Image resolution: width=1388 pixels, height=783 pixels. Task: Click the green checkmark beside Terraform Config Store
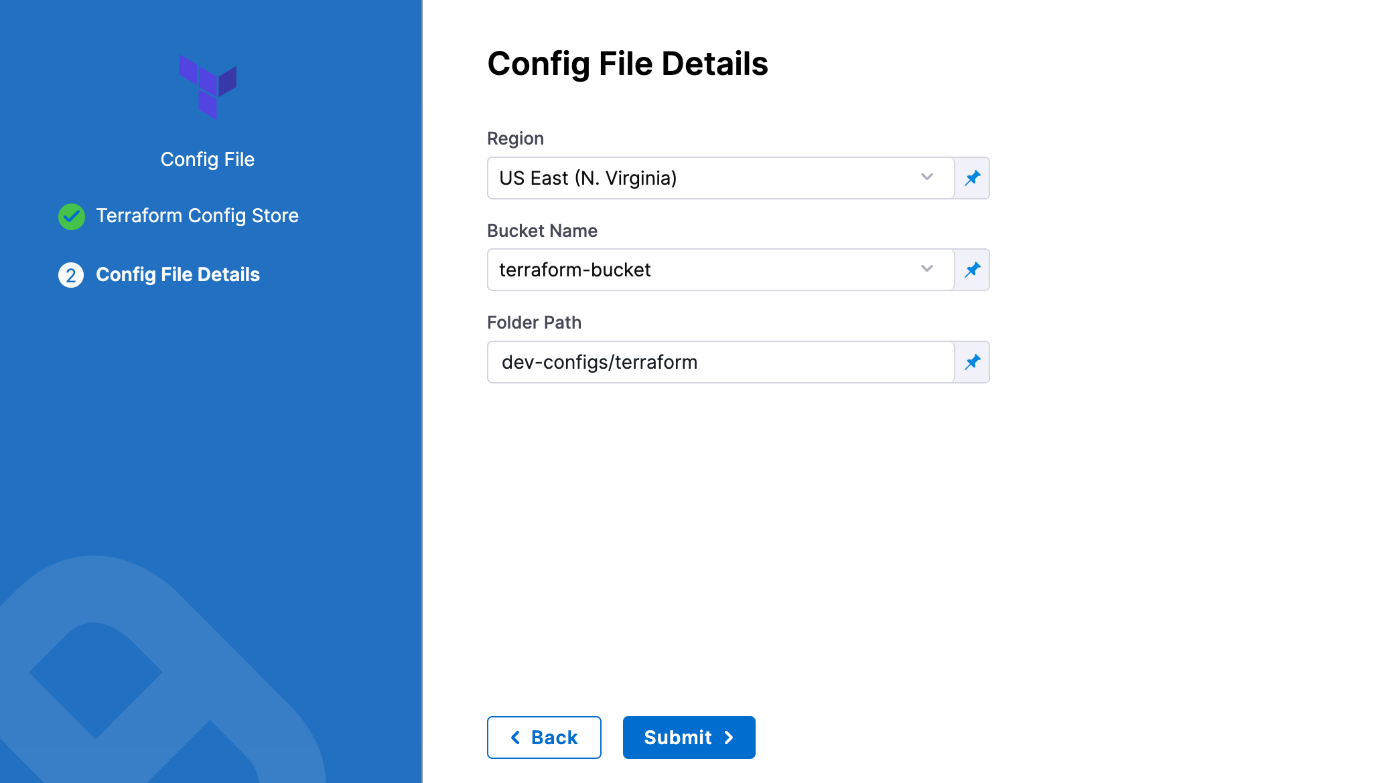[72, 216]
